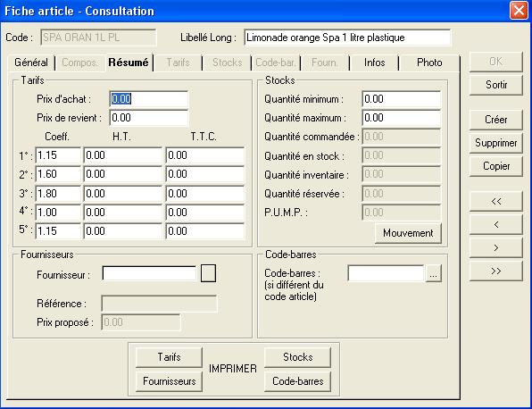
Task: Click the Créer button
Action: pyautogui.click(x=495, y=120)
